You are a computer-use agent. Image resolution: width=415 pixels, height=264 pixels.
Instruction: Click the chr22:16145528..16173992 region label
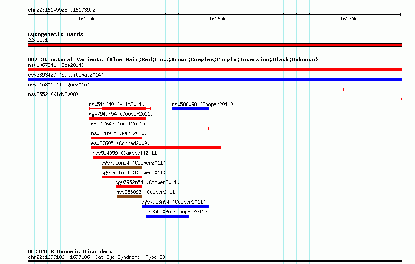tap(62, 10)
